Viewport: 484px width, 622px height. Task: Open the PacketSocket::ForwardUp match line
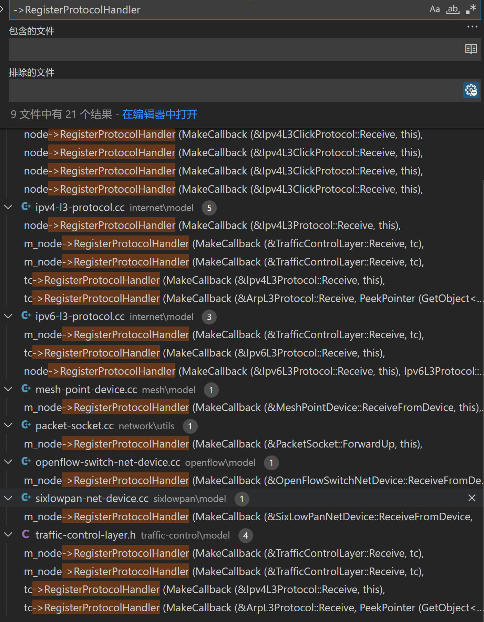click(223, 444)
